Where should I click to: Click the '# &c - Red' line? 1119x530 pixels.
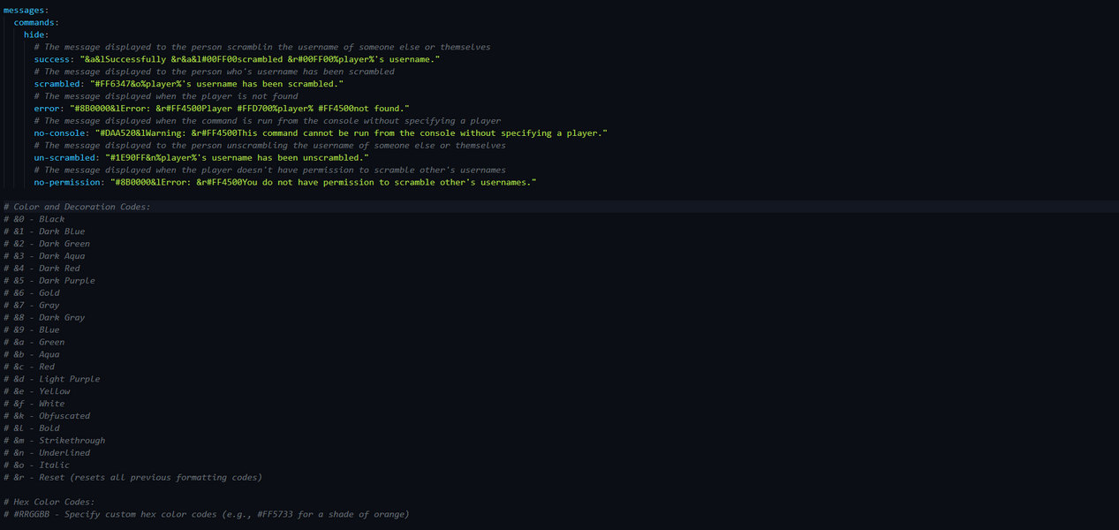(x=29, y=367)
